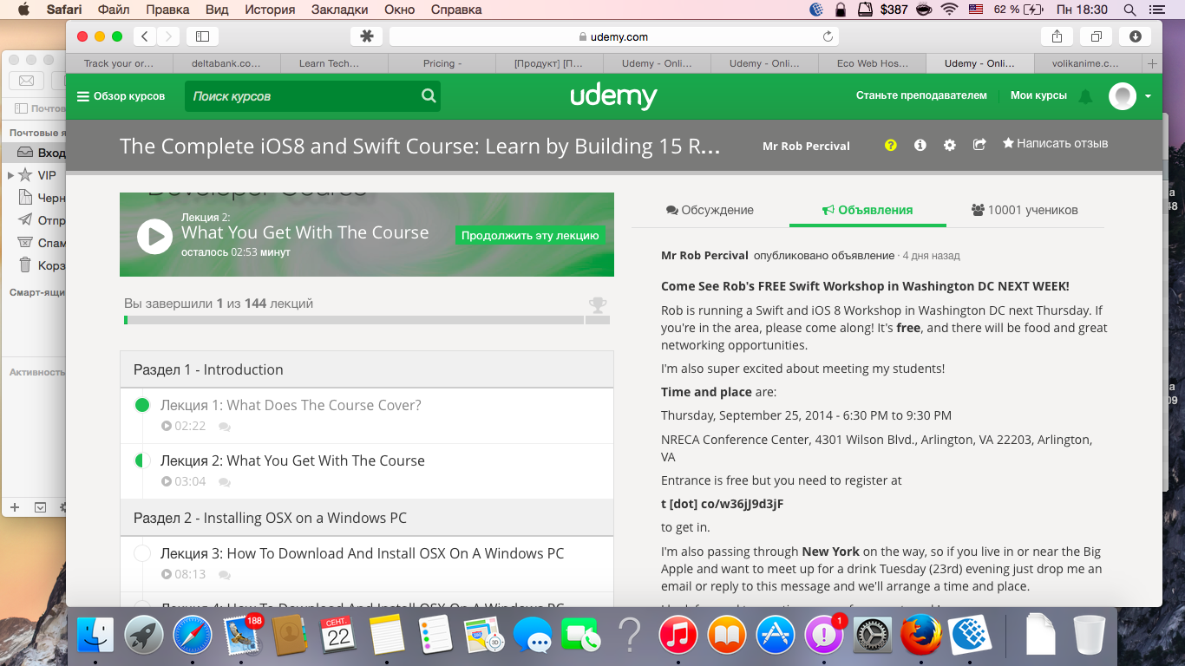The width and height of the screenshot is (1185, 666).
Task: Toggle completion circle for Лекция 2
Action: (x=142, y=460)
